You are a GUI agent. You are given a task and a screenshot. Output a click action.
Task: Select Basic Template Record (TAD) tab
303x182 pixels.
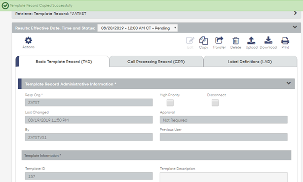[x=64, y=62]
